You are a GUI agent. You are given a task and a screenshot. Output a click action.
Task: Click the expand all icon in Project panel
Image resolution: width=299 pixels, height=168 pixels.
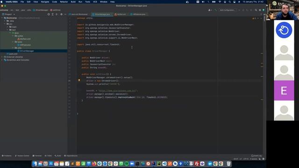(53, 14)
